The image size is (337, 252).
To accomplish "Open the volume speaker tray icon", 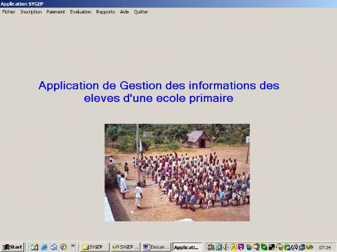I will 226,247.
